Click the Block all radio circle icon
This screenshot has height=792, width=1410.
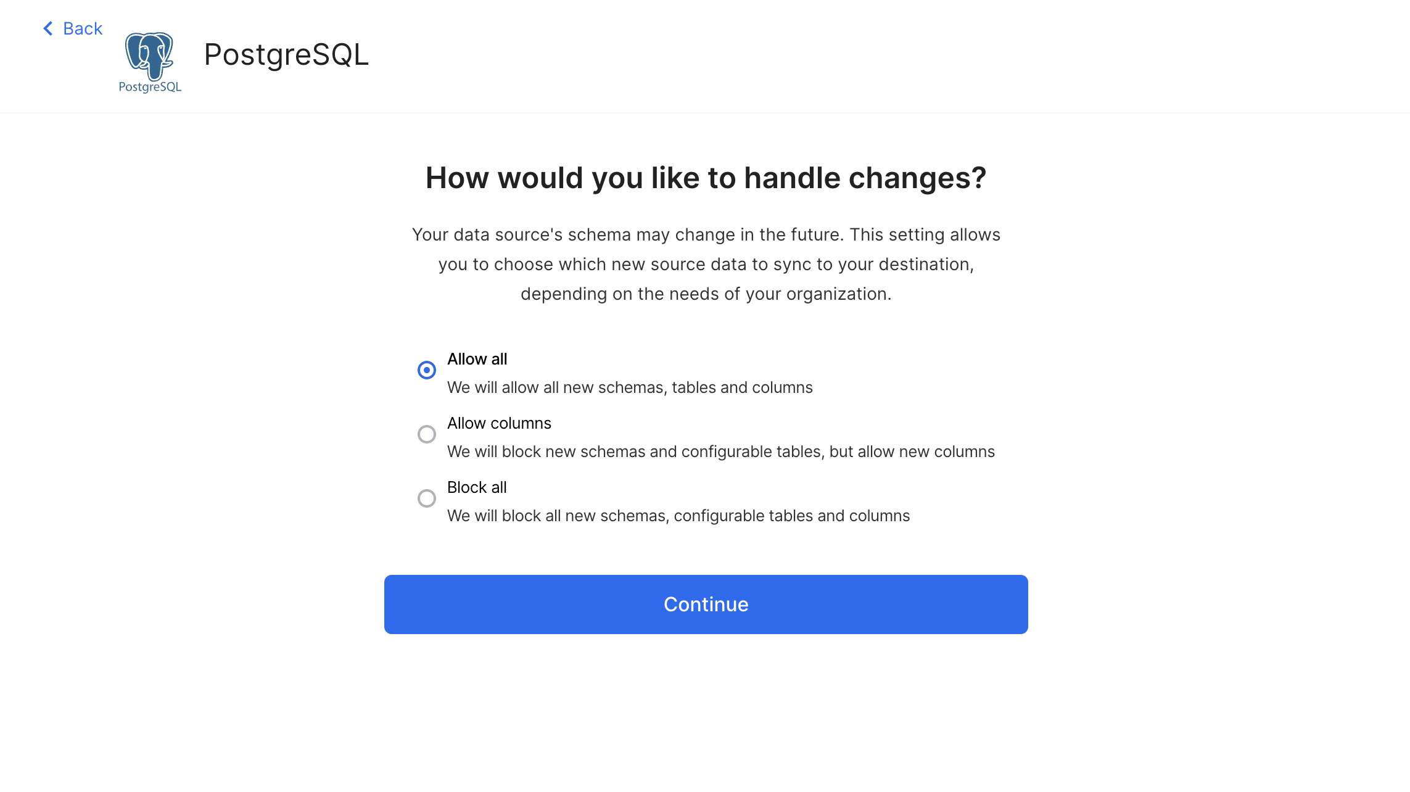pos(426,498)
